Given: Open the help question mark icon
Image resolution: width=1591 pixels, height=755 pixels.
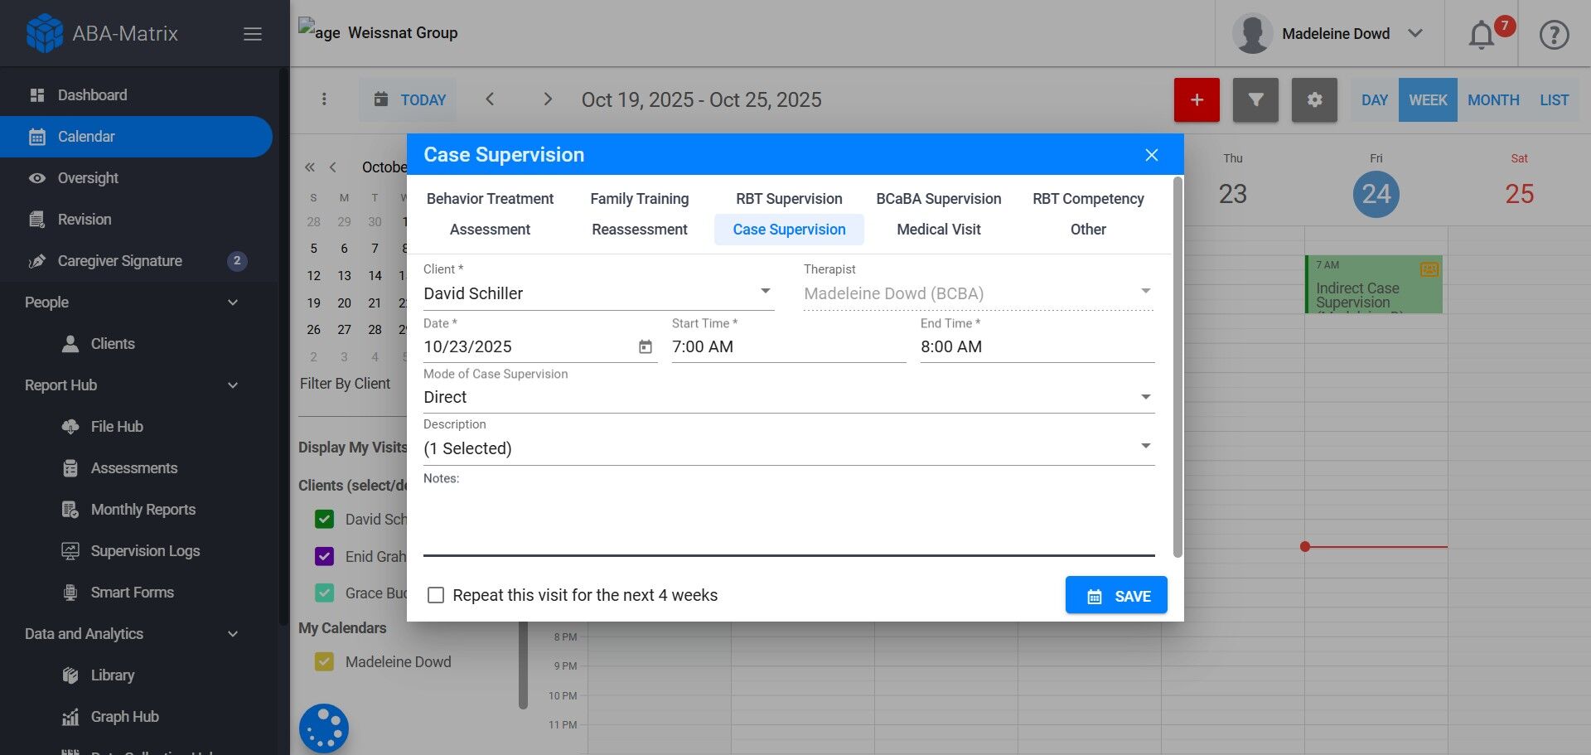Looking at the screenshot, I should coord(1554,35).
